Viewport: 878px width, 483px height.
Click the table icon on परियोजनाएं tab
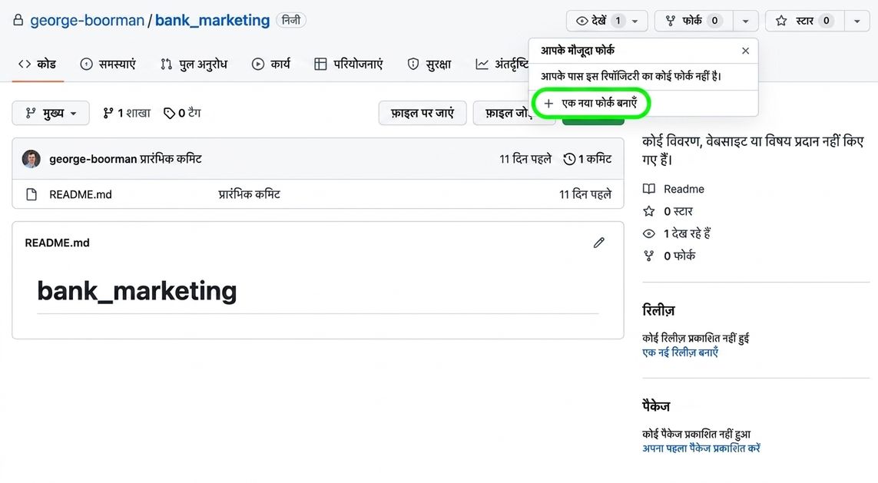[x=320, y=65]
